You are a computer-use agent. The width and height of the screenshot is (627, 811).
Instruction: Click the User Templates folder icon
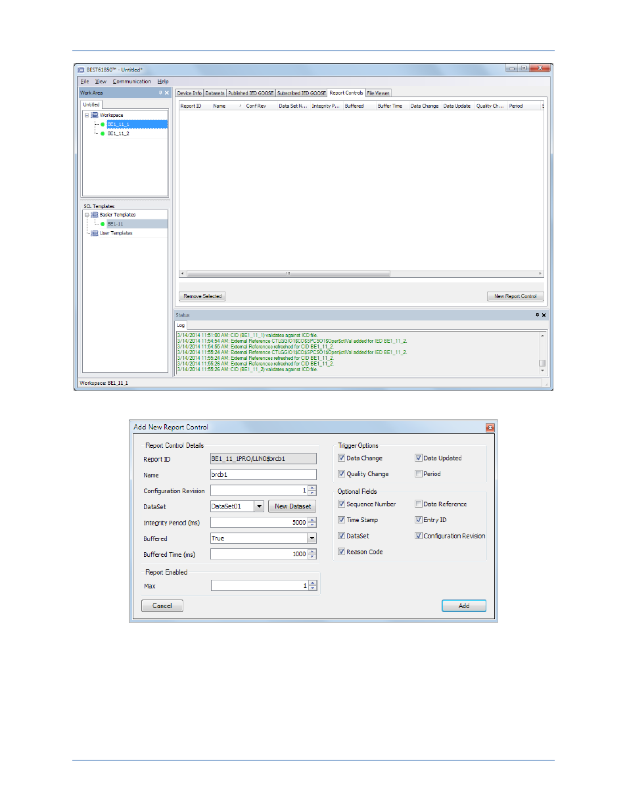click(95, 233)
